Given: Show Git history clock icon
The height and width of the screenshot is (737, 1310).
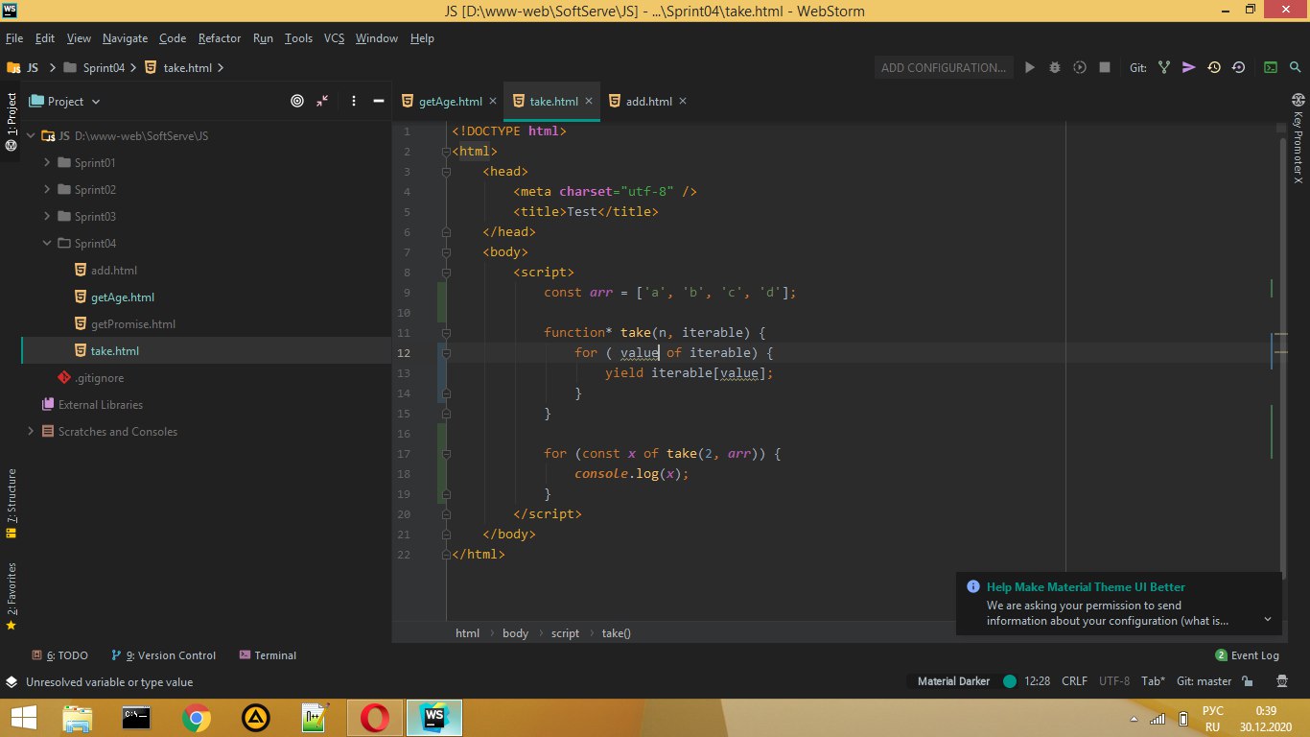Looking at the screenshot, I should 1214,67.
